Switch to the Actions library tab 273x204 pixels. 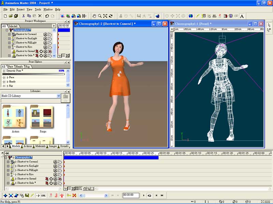[28, 146]
